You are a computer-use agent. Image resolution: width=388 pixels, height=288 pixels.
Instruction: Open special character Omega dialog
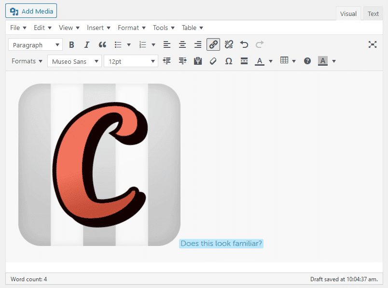(229, 61)
